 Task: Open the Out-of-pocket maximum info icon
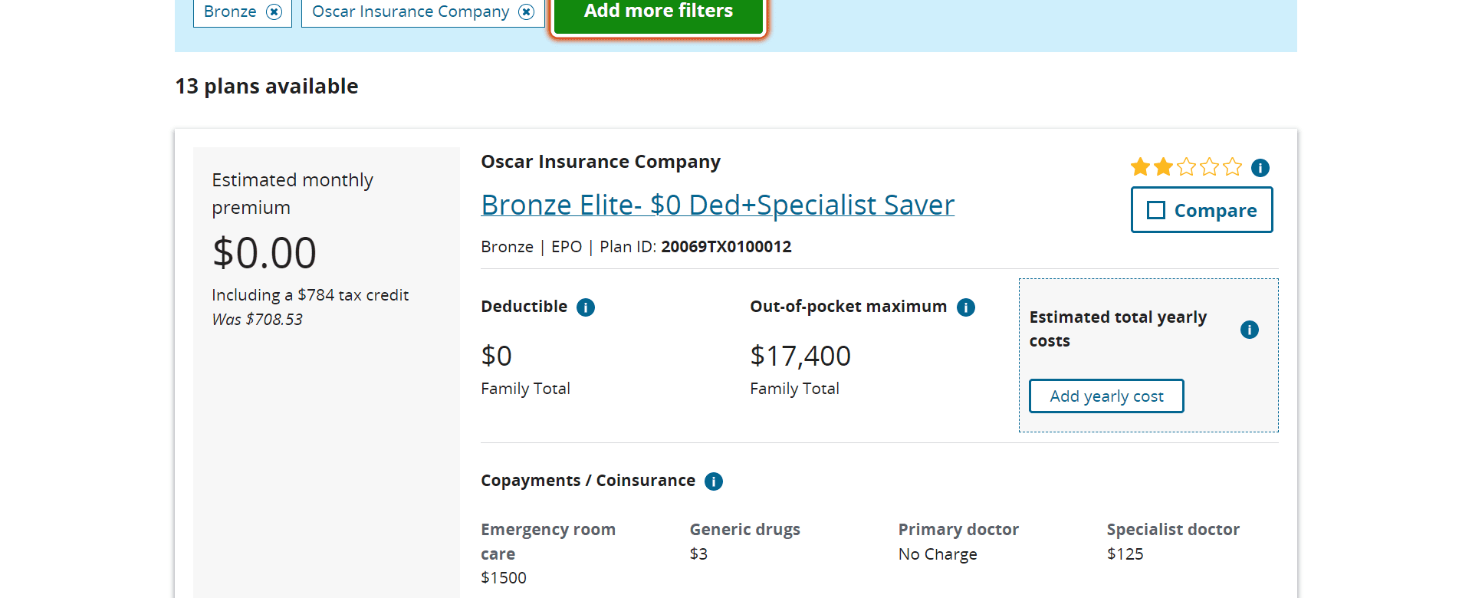[966, 307]
